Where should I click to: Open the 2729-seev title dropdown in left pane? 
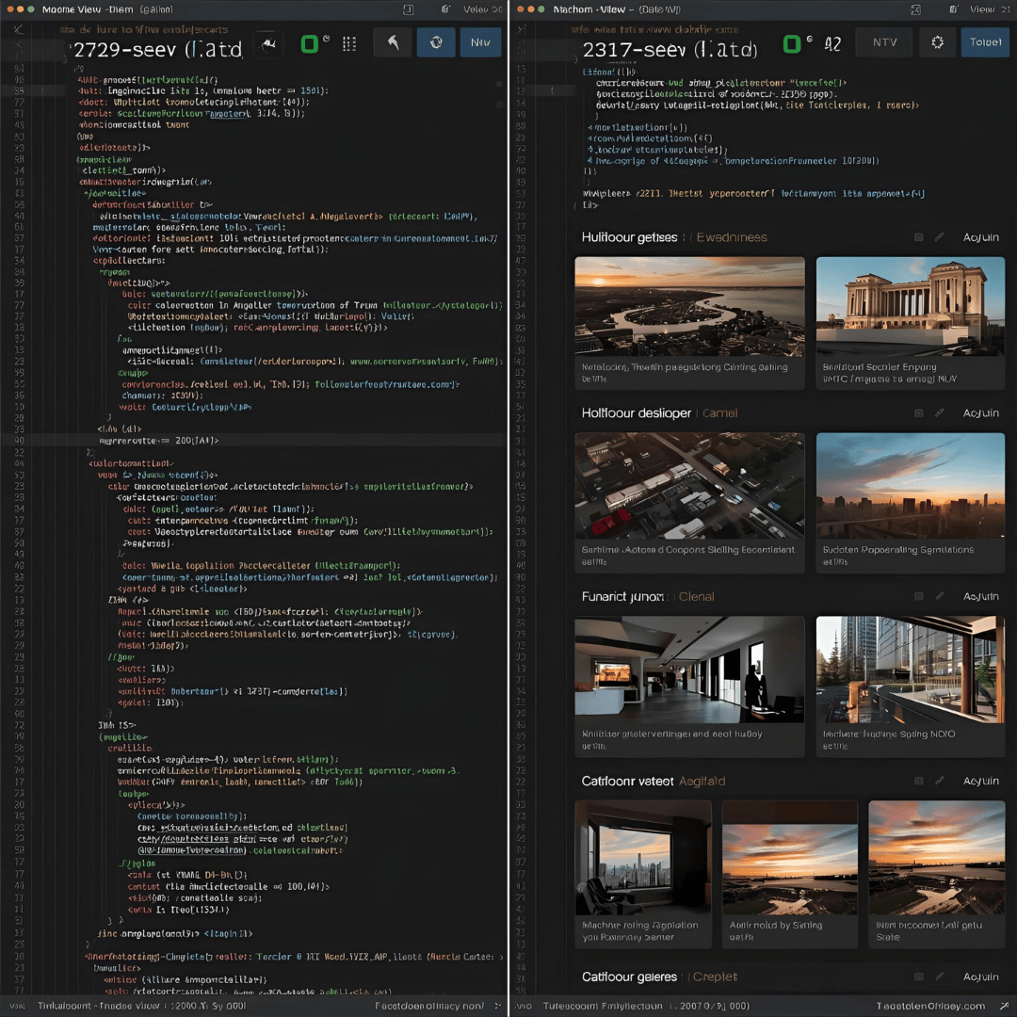point(157,49)
